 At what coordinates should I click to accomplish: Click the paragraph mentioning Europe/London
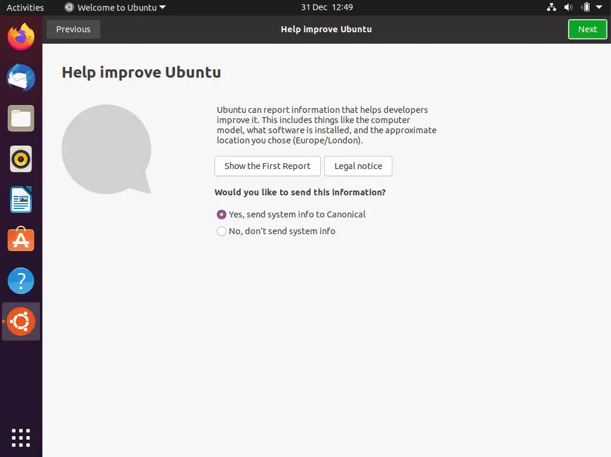(327, 125)
